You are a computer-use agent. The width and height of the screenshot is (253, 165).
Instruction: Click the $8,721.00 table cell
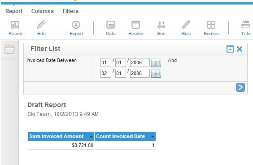61,145
